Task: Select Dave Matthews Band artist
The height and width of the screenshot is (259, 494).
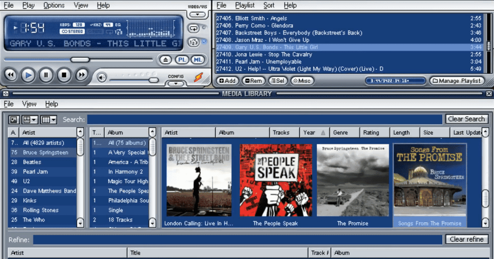Action: [x=43, y=191]
